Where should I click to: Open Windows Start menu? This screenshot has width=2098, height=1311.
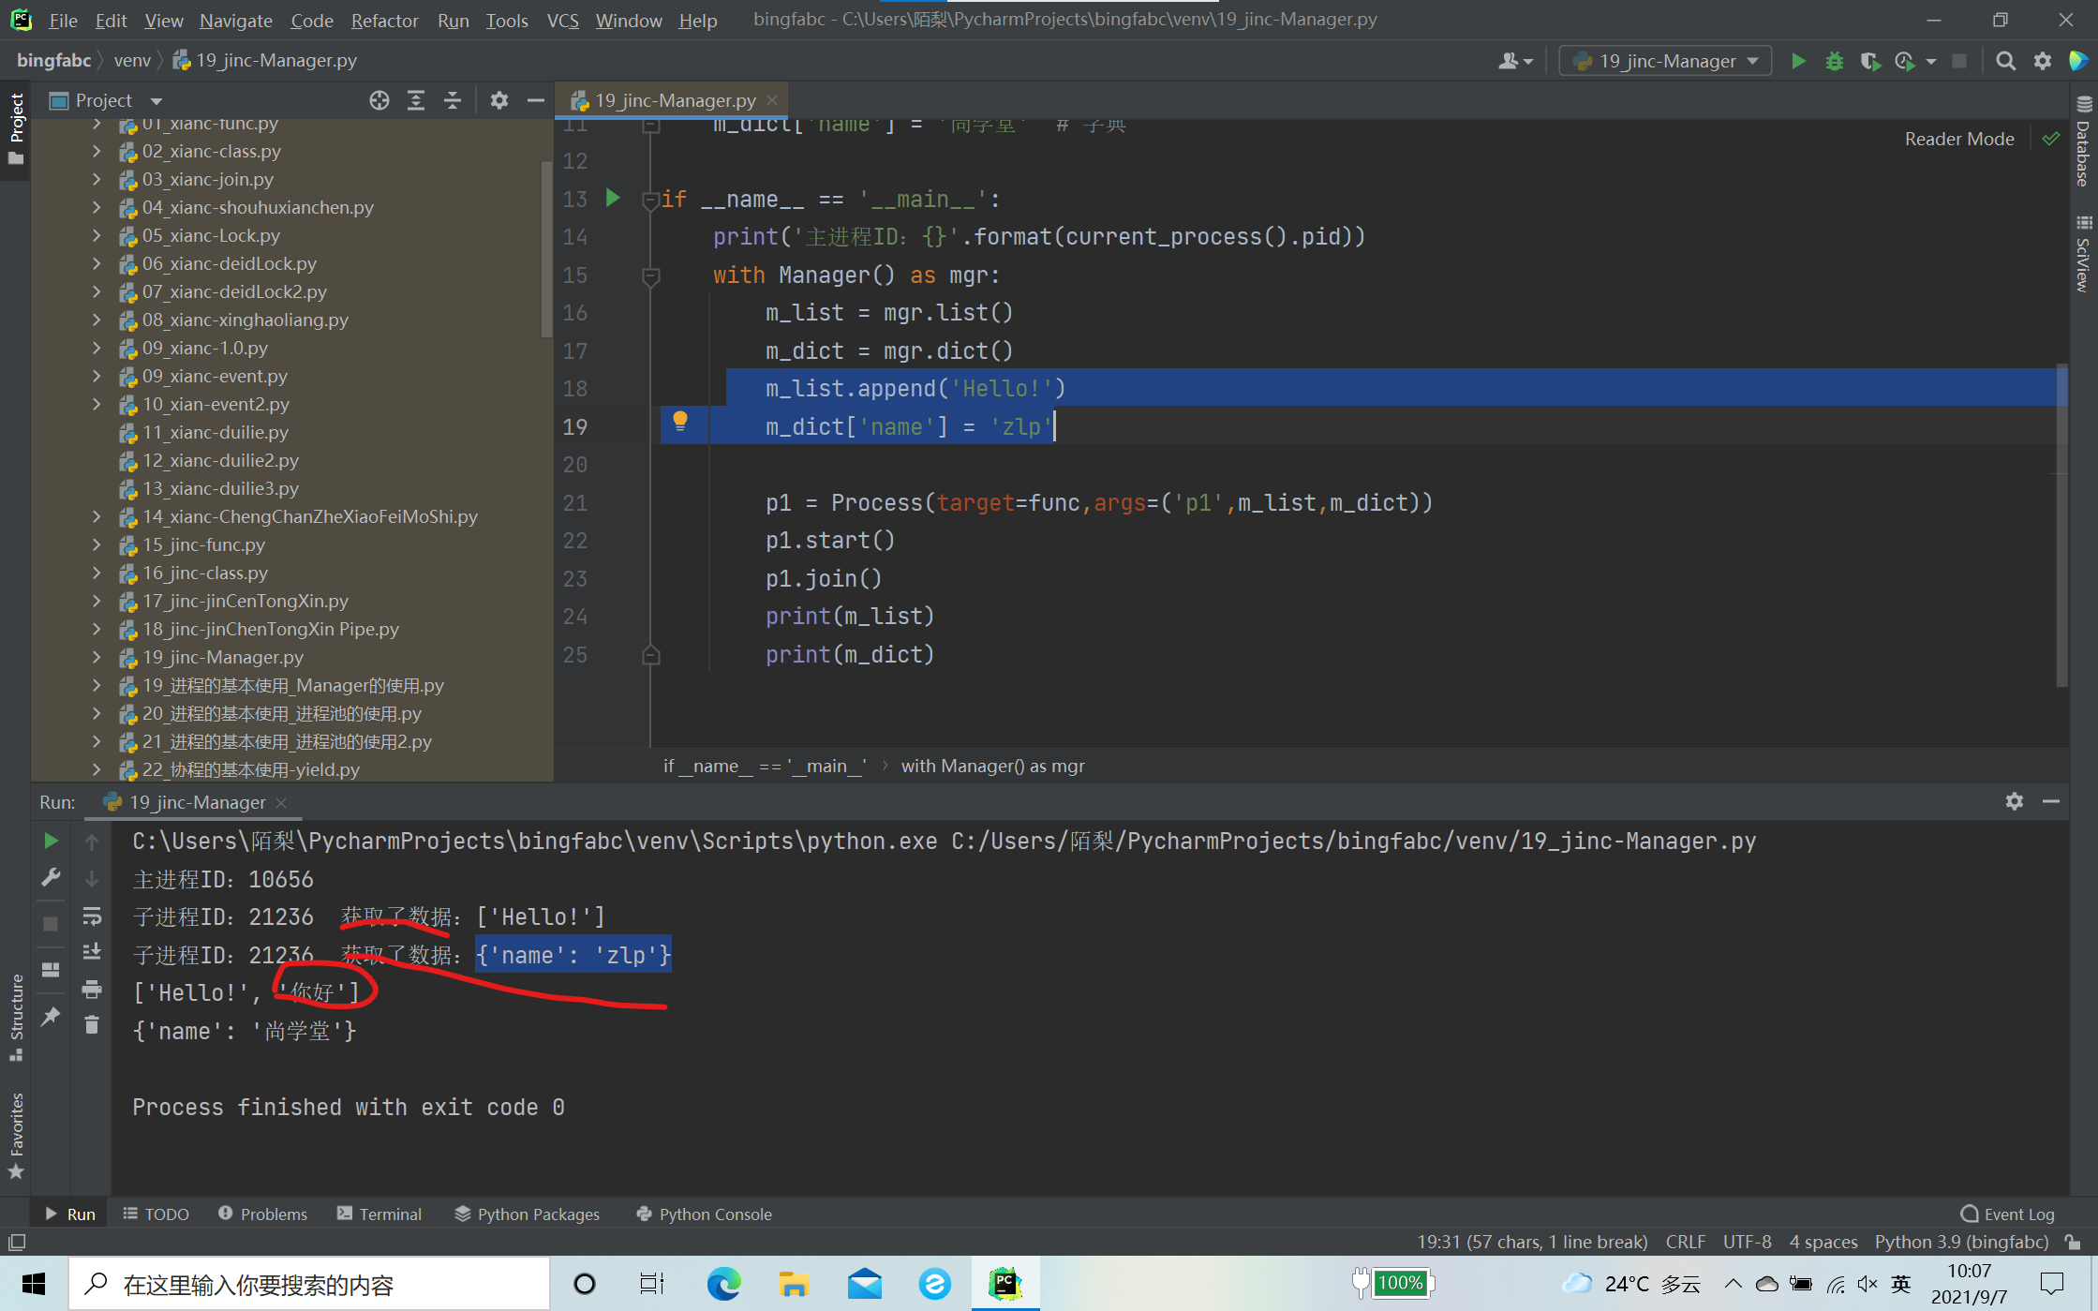(34, 1284)
